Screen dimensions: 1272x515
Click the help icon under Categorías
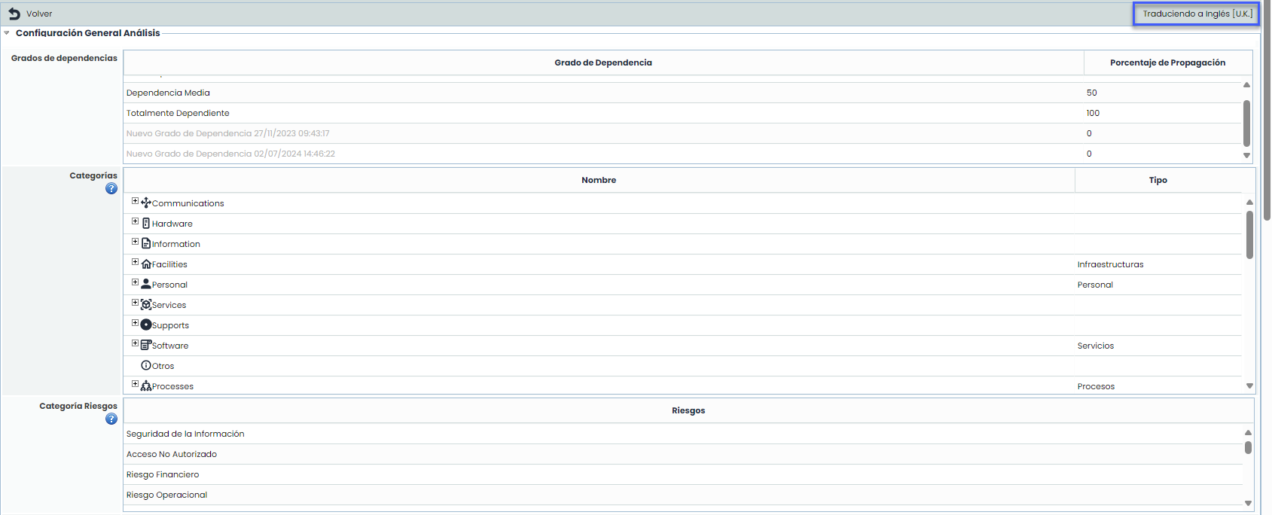tap(111, 189)
